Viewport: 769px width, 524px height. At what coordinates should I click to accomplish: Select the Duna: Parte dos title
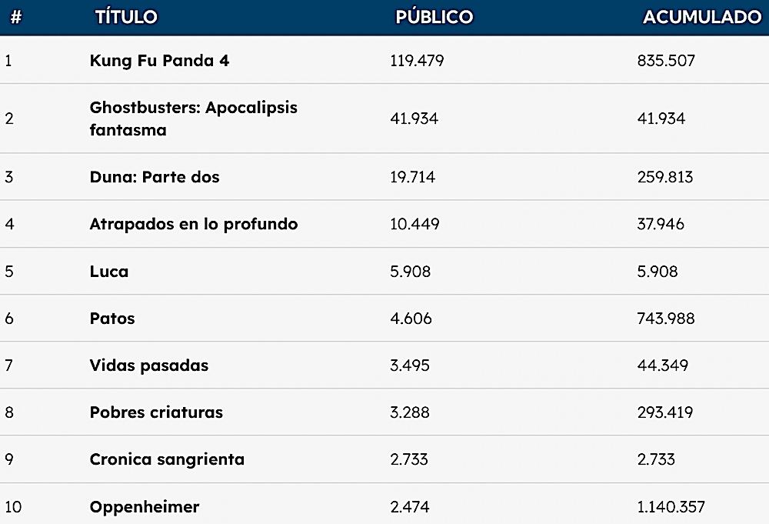coord(155,177)
